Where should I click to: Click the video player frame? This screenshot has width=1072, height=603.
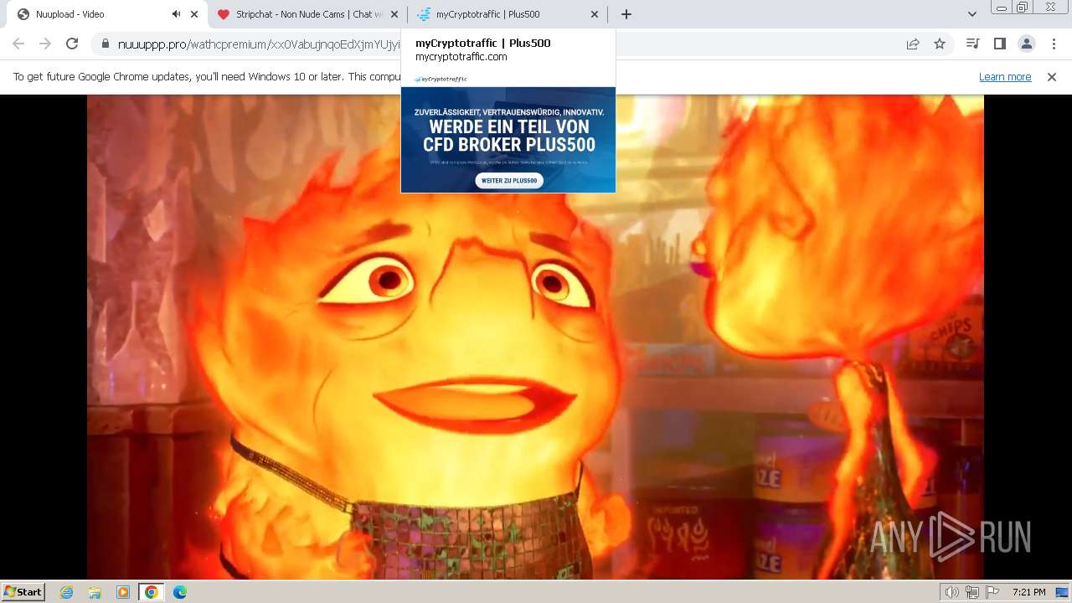point(535,337)
